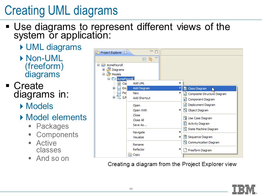Screen dimensions: 262x196
Task: Expand the Diagrams folder node
Action: 104,69
